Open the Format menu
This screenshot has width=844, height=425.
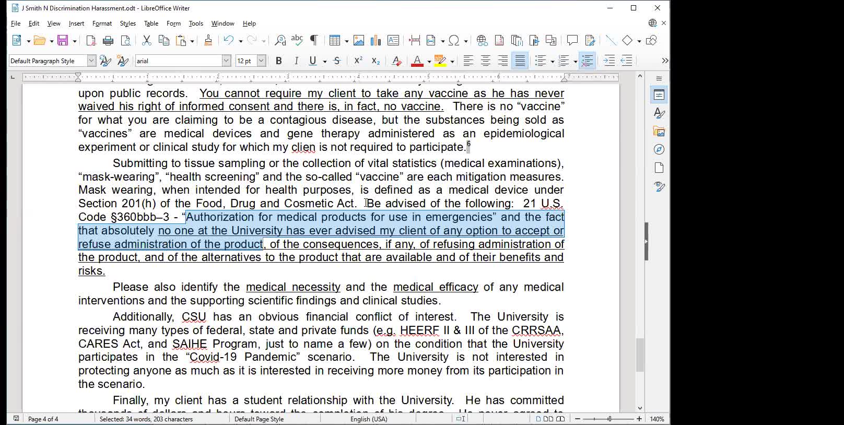[x=102, y=23]
